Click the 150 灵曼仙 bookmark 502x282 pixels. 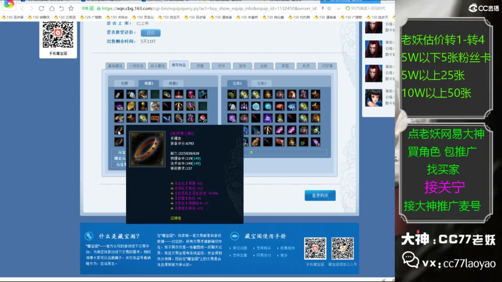143,17
